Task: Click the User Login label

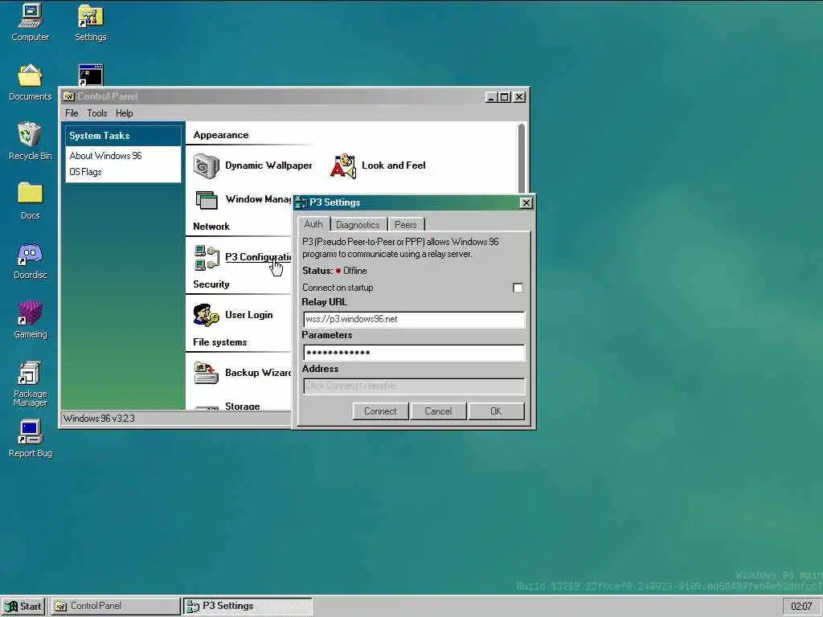Action: coord(249,315)
